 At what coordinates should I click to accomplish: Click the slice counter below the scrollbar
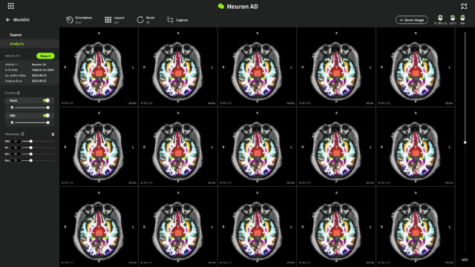tap(465, 260)
